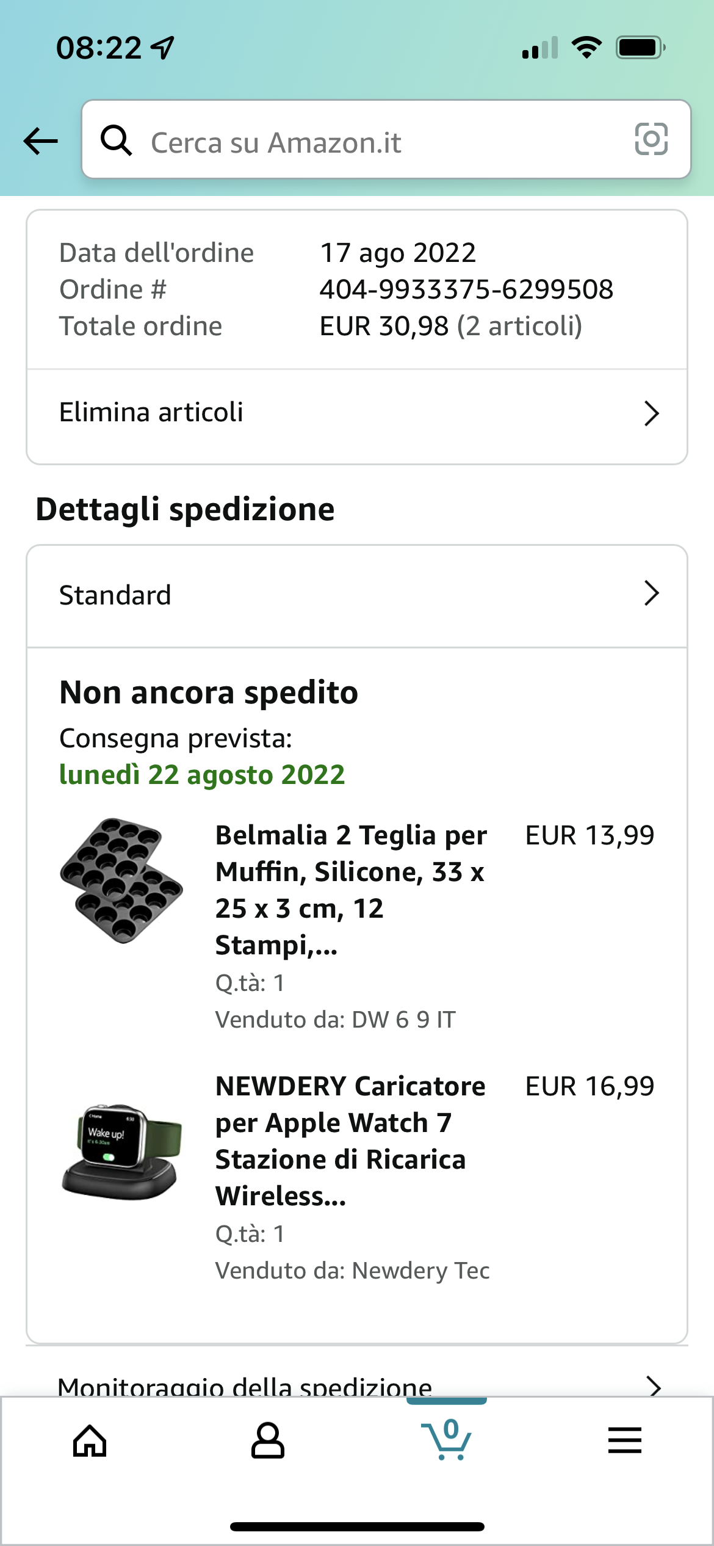714x1546 pixels.
Task: Open Monitoraggio della spedizione chevron
Action: 654,1385
